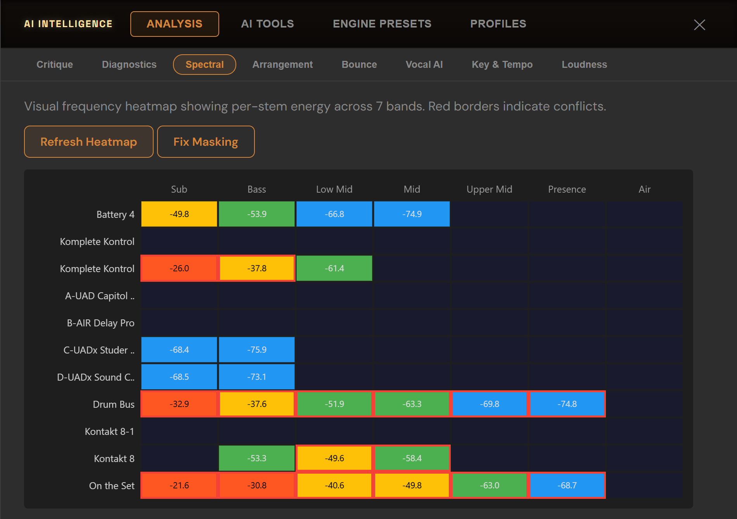Click the Low Mid column header

click(x=334, y=189)
